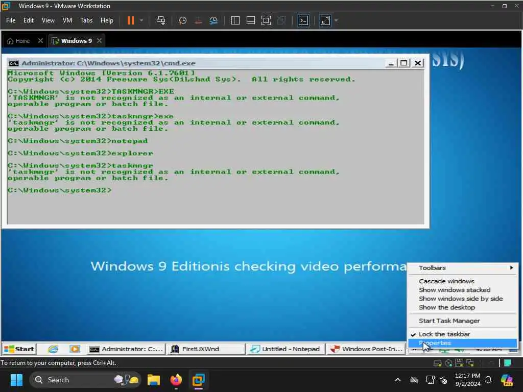
Task: Open the View menu
Action: (48, 20)
